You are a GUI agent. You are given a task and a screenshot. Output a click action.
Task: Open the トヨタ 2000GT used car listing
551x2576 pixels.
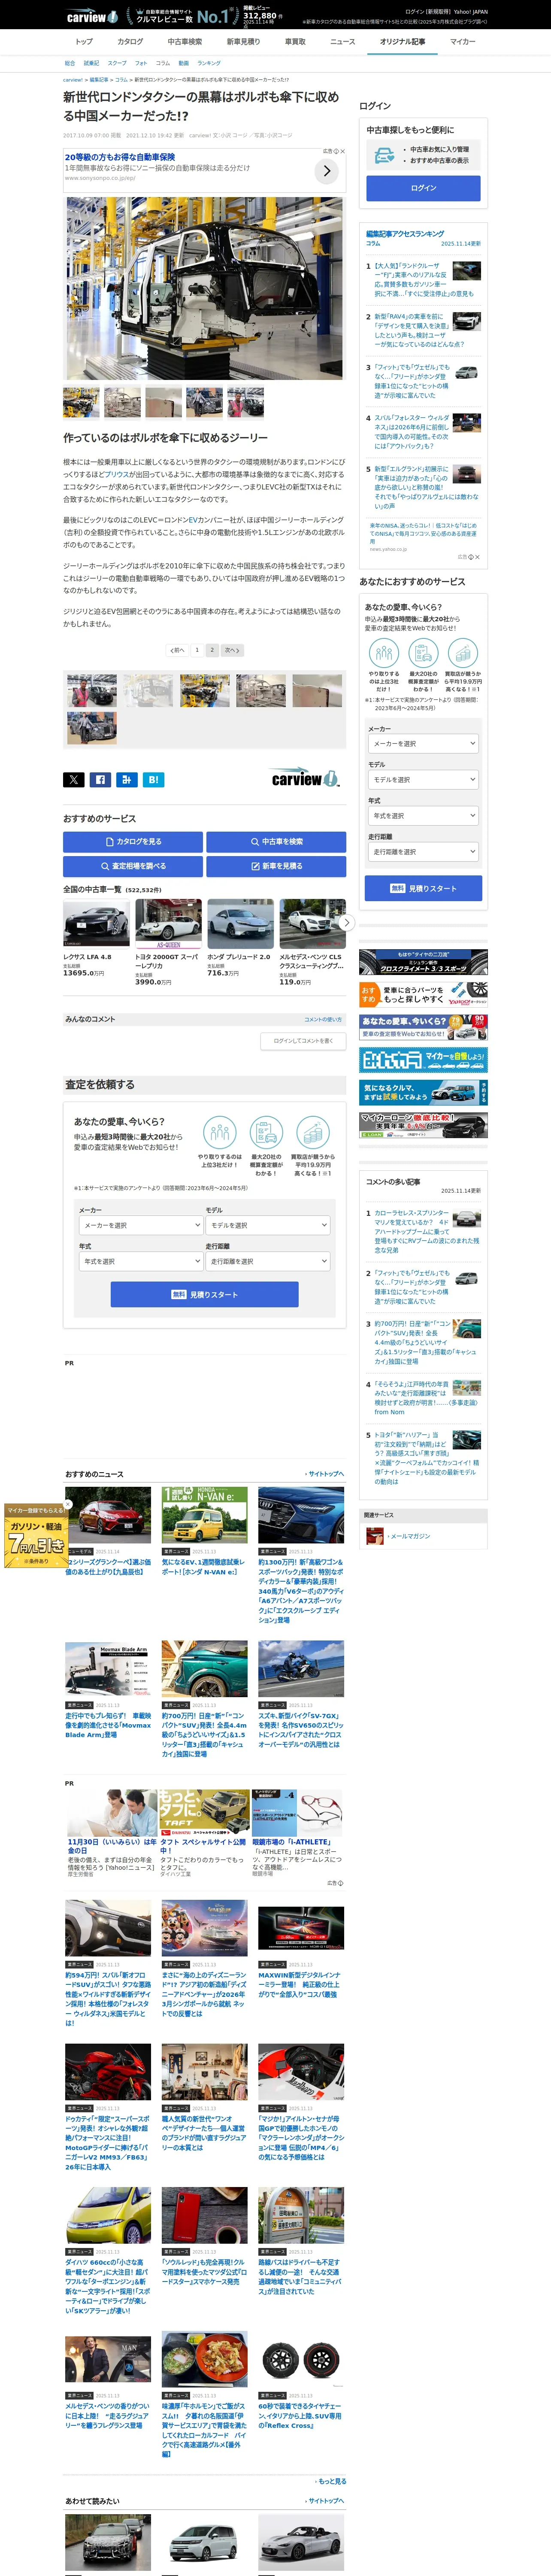pos(168,942)
